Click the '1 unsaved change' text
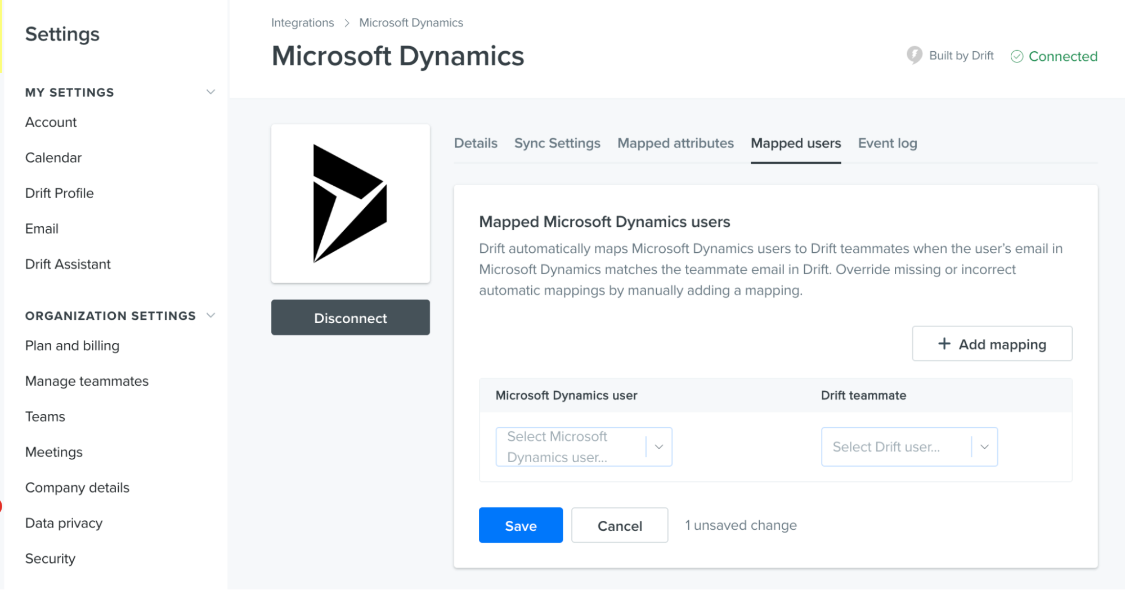Viewport: 1125px width, 590px height. [741, 525]
